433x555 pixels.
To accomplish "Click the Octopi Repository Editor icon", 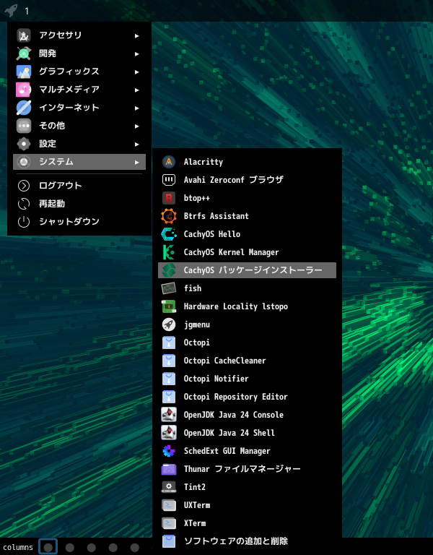I will pyautogui.click(x=169, y=397).
